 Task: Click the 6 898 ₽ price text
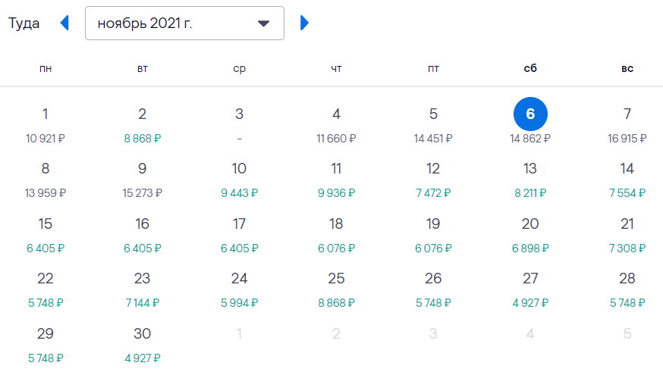530,249
